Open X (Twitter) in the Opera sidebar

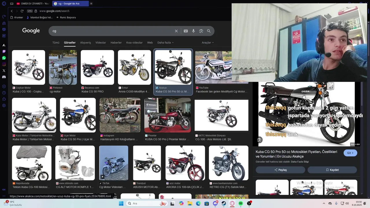point(4,70)
